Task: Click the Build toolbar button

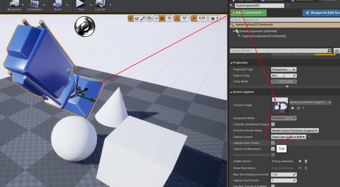Action: pos(58,6)
